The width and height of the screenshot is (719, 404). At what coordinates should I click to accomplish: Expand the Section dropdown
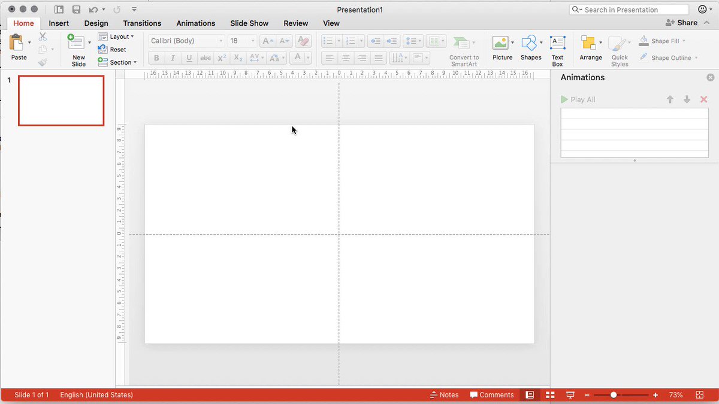point(135,62)
